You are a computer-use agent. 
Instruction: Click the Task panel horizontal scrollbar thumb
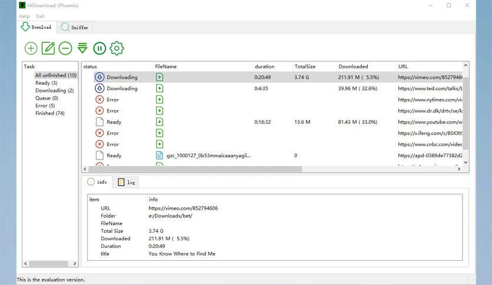point(49,264)
